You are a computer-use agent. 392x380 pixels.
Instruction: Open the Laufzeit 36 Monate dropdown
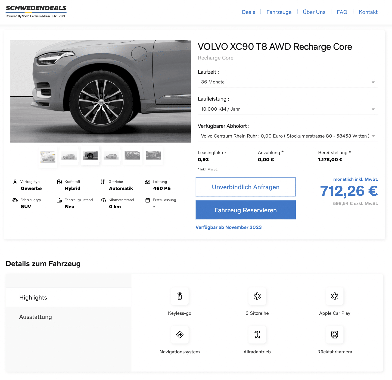click(x=288, y=82)
